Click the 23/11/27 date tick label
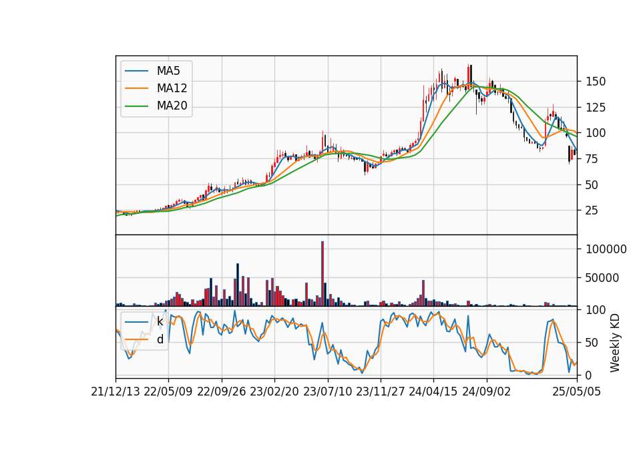Screen dimensions: 641x461 [380, 392]
